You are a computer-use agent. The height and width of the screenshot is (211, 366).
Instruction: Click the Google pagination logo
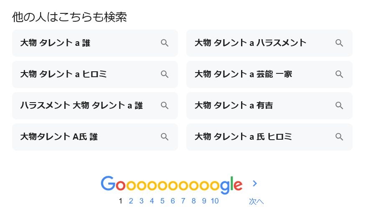point(171,184)
